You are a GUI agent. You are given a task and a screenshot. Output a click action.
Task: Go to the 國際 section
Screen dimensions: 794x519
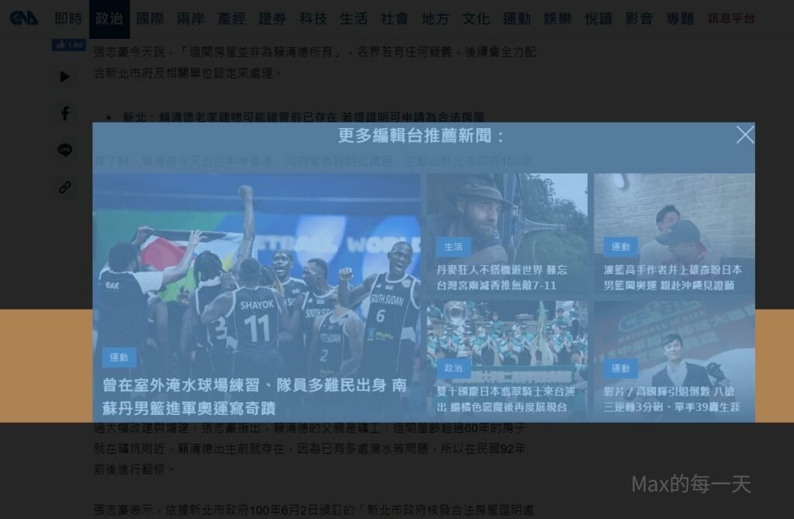[150, 19]
